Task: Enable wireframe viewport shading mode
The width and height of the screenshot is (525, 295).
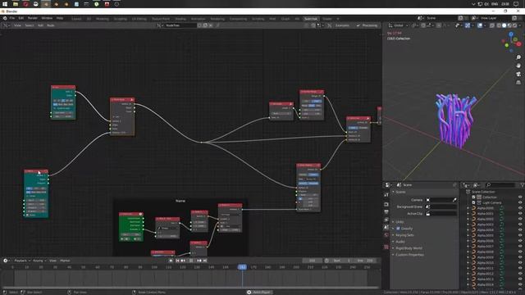Action: click(x=499, y=25)
